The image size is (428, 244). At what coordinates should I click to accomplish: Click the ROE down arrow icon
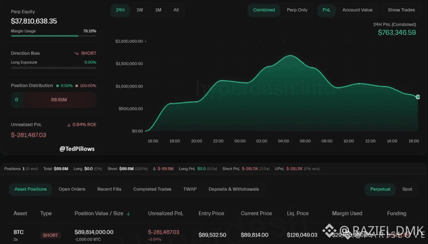[69, 125]
